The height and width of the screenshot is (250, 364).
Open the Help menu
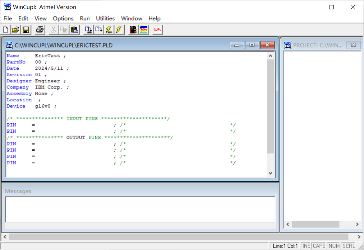coord(155,18)
